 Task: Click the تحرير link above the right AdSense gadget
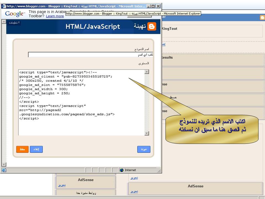pyautogui.click(x=134, y=178)
